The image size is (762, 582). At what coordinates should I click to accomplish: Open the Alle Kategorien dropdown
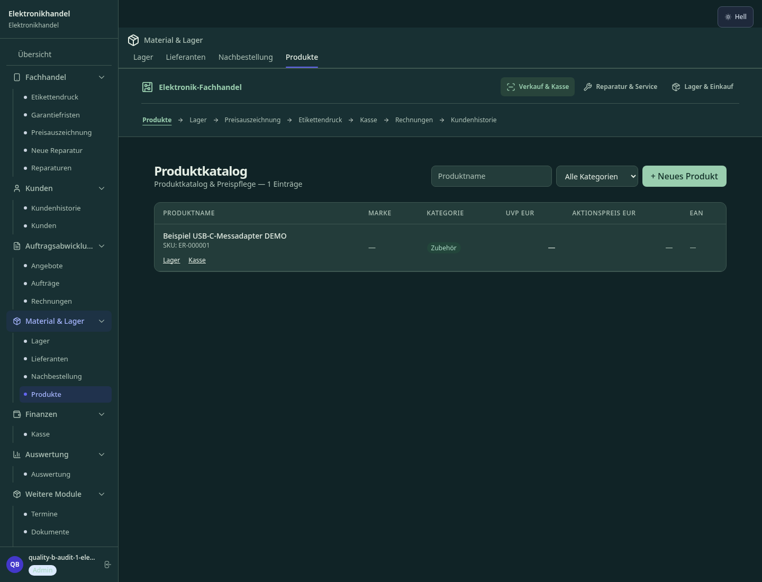click(597, 176)
